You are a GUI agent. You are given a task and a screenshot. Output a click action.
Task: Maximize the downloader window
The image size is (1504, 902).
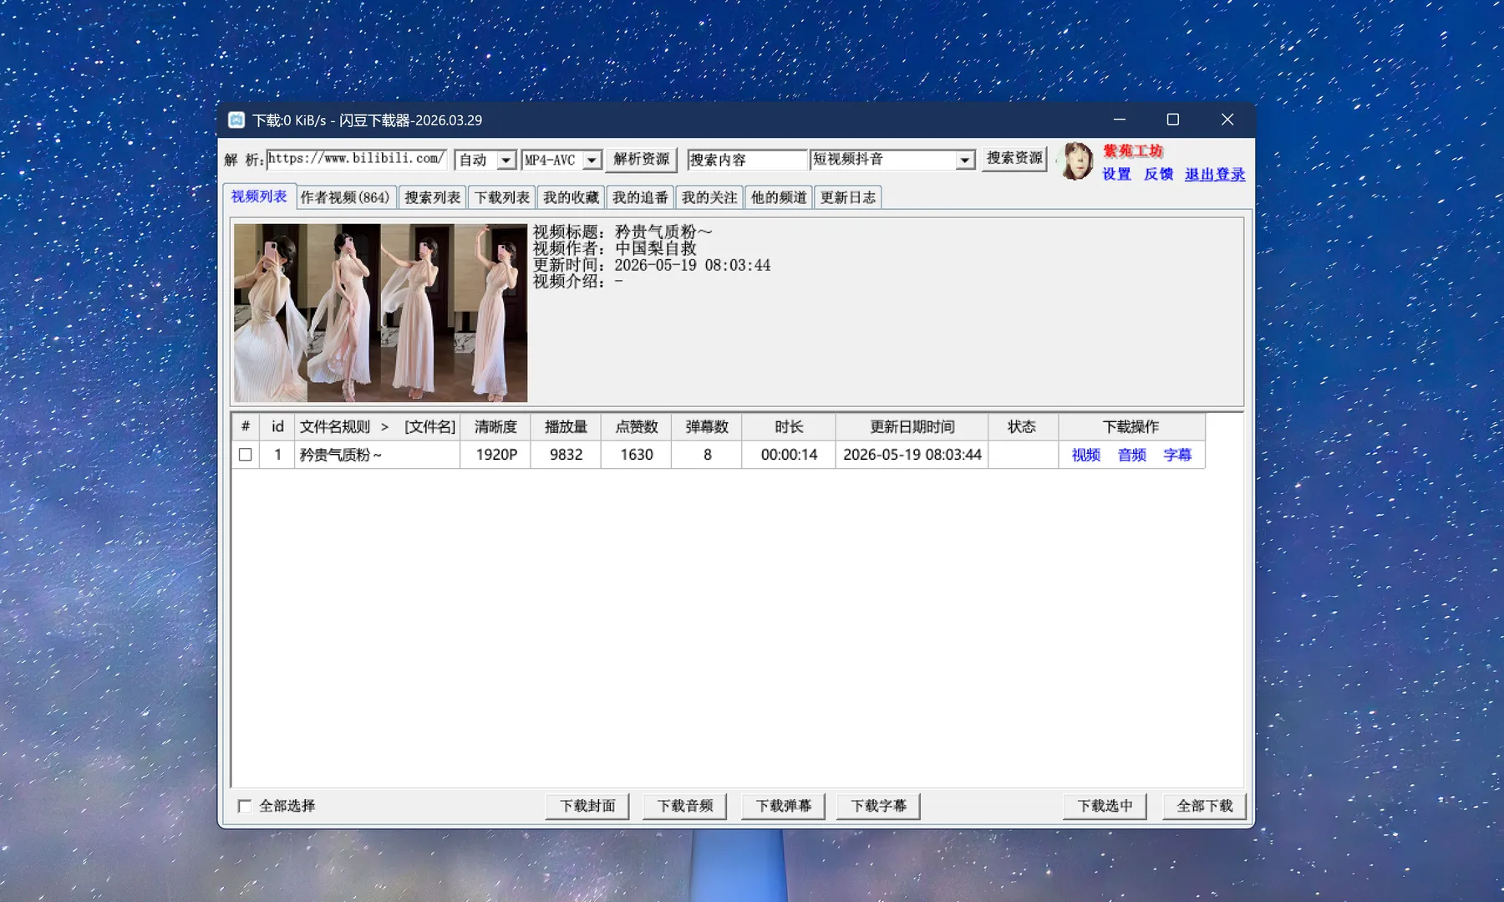coord(1173,120)
